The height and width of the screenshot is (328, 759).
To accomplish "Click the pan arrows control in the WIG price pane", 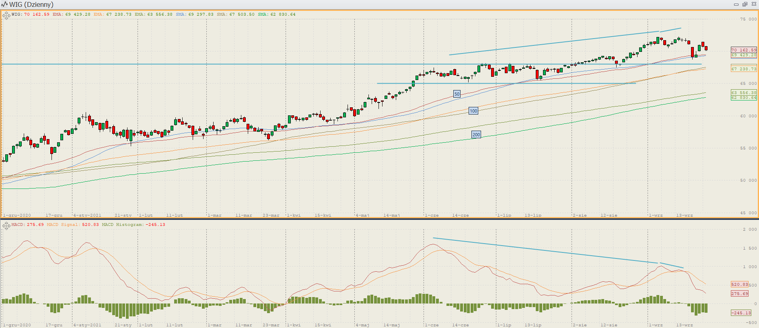I will 6,16.
